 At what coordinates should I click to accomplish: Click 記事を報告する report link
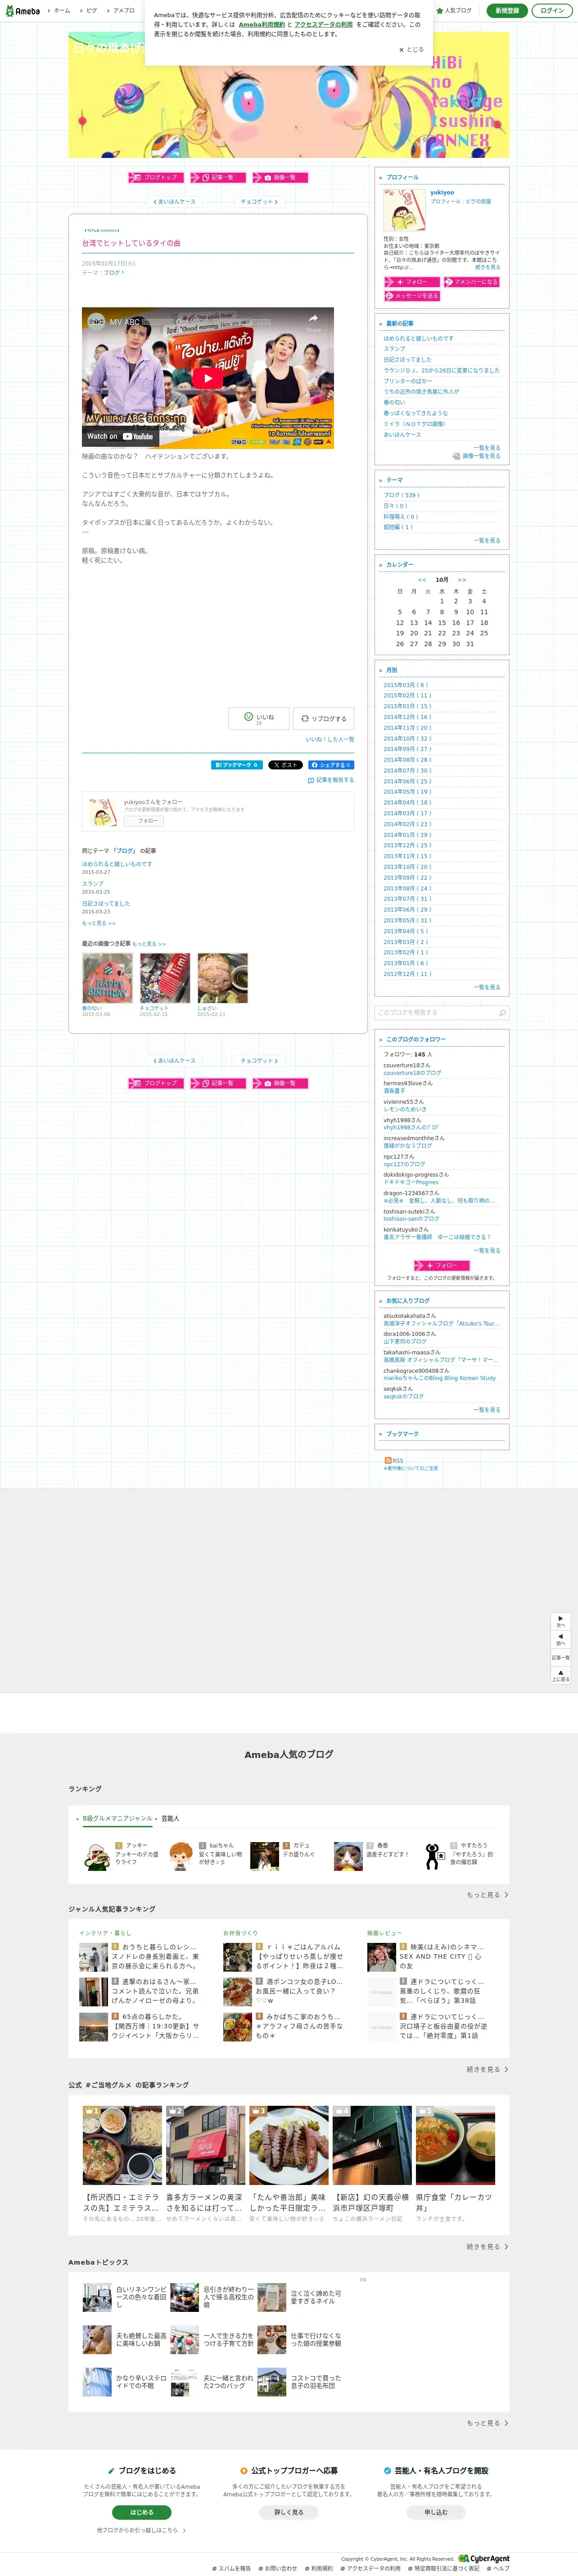[331, 780]
